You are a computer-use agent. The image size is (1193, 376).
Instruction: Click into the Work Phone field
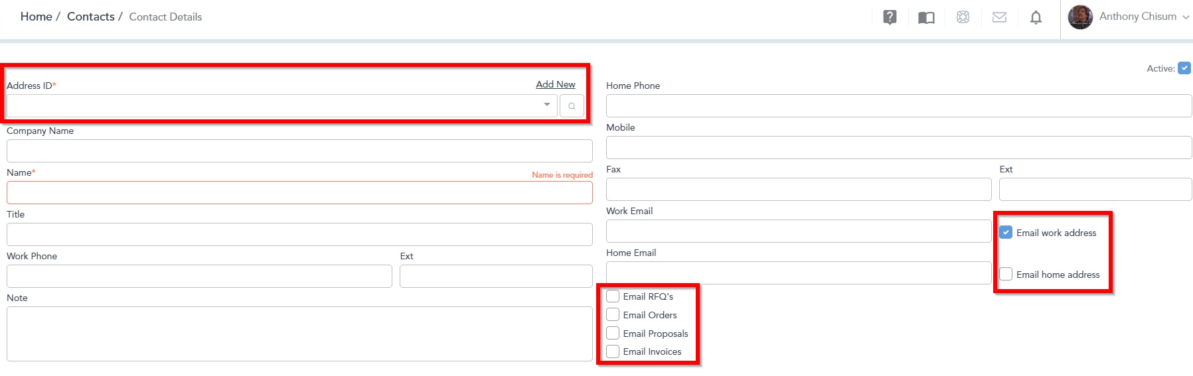[199, 276]
